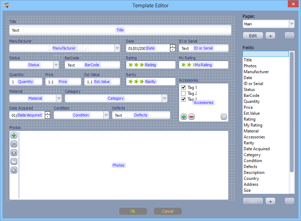Select Manufacturer in the Fields list
This screenshot has width=301, height=221.
click(266, 72)
